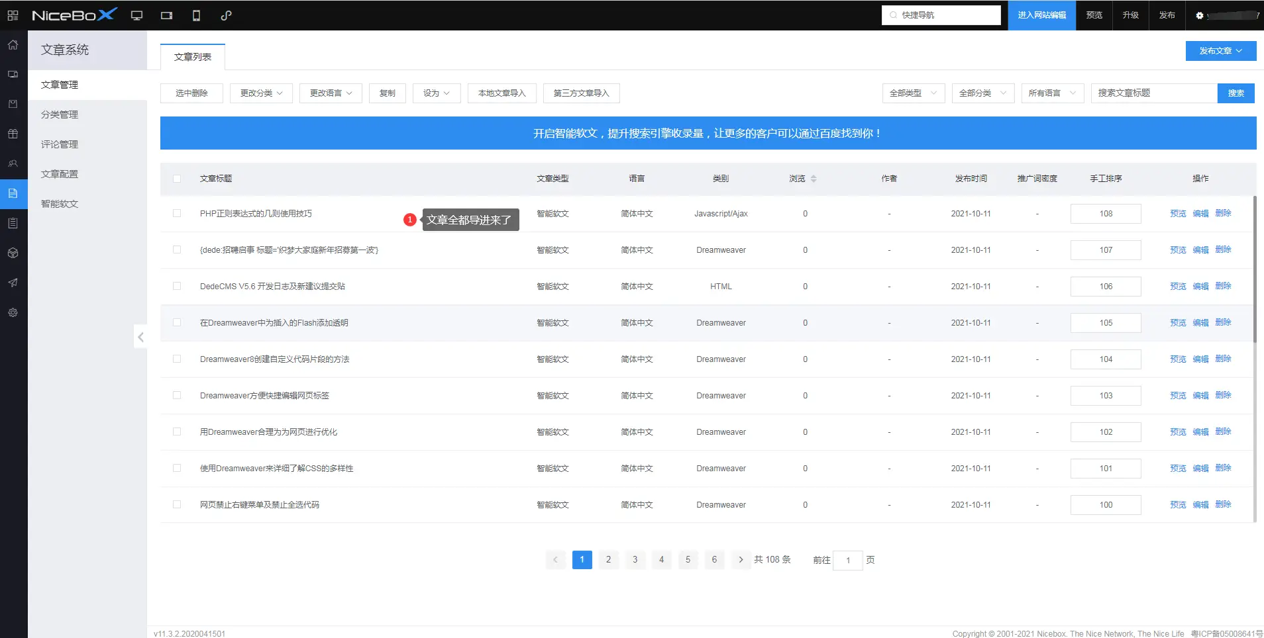This screenshot has height=638, width=1264.
Task: Open the home icon in left sidebar
Action: (x=13, y=45)
